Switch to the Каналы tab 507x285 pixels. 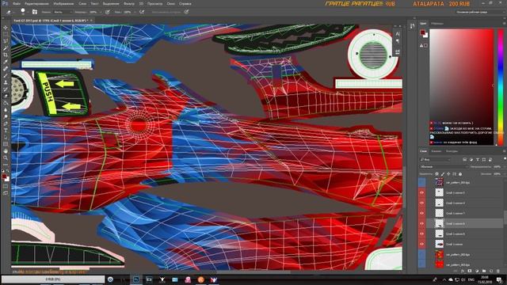point(436,151)
